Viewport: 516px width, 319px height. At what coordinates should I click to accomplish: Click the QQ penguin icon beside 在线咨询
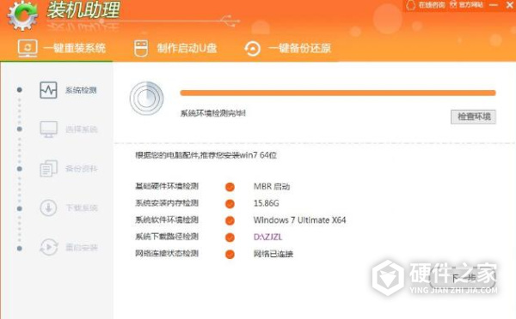pyautogui.click(x=411, y=5)
